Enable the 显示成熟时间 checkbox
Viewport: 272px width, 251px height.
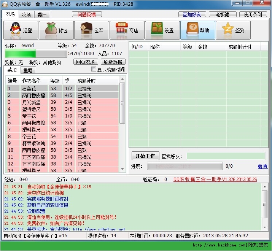(x=94, y=69)
